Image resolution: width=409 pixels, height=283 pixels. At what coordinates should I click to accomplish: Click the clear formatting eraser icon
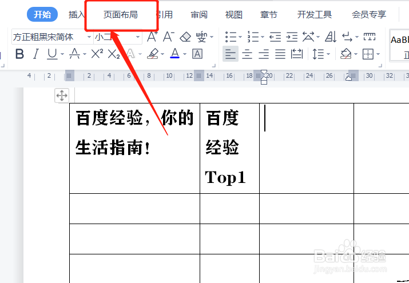click(185, 37)
